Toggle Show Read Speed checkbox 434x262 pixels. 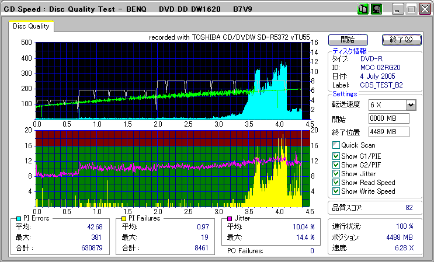[335, 183]
